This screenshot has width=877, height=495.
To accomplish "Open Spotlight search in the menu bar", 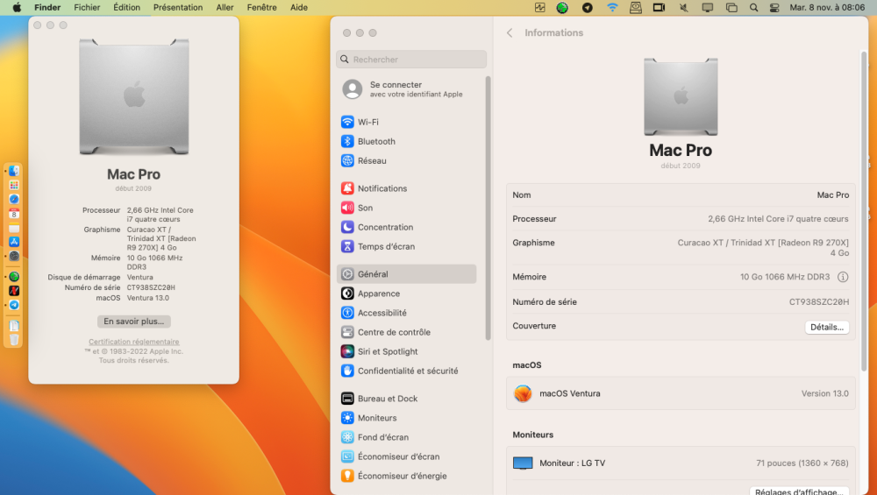I will click(753, 7).
